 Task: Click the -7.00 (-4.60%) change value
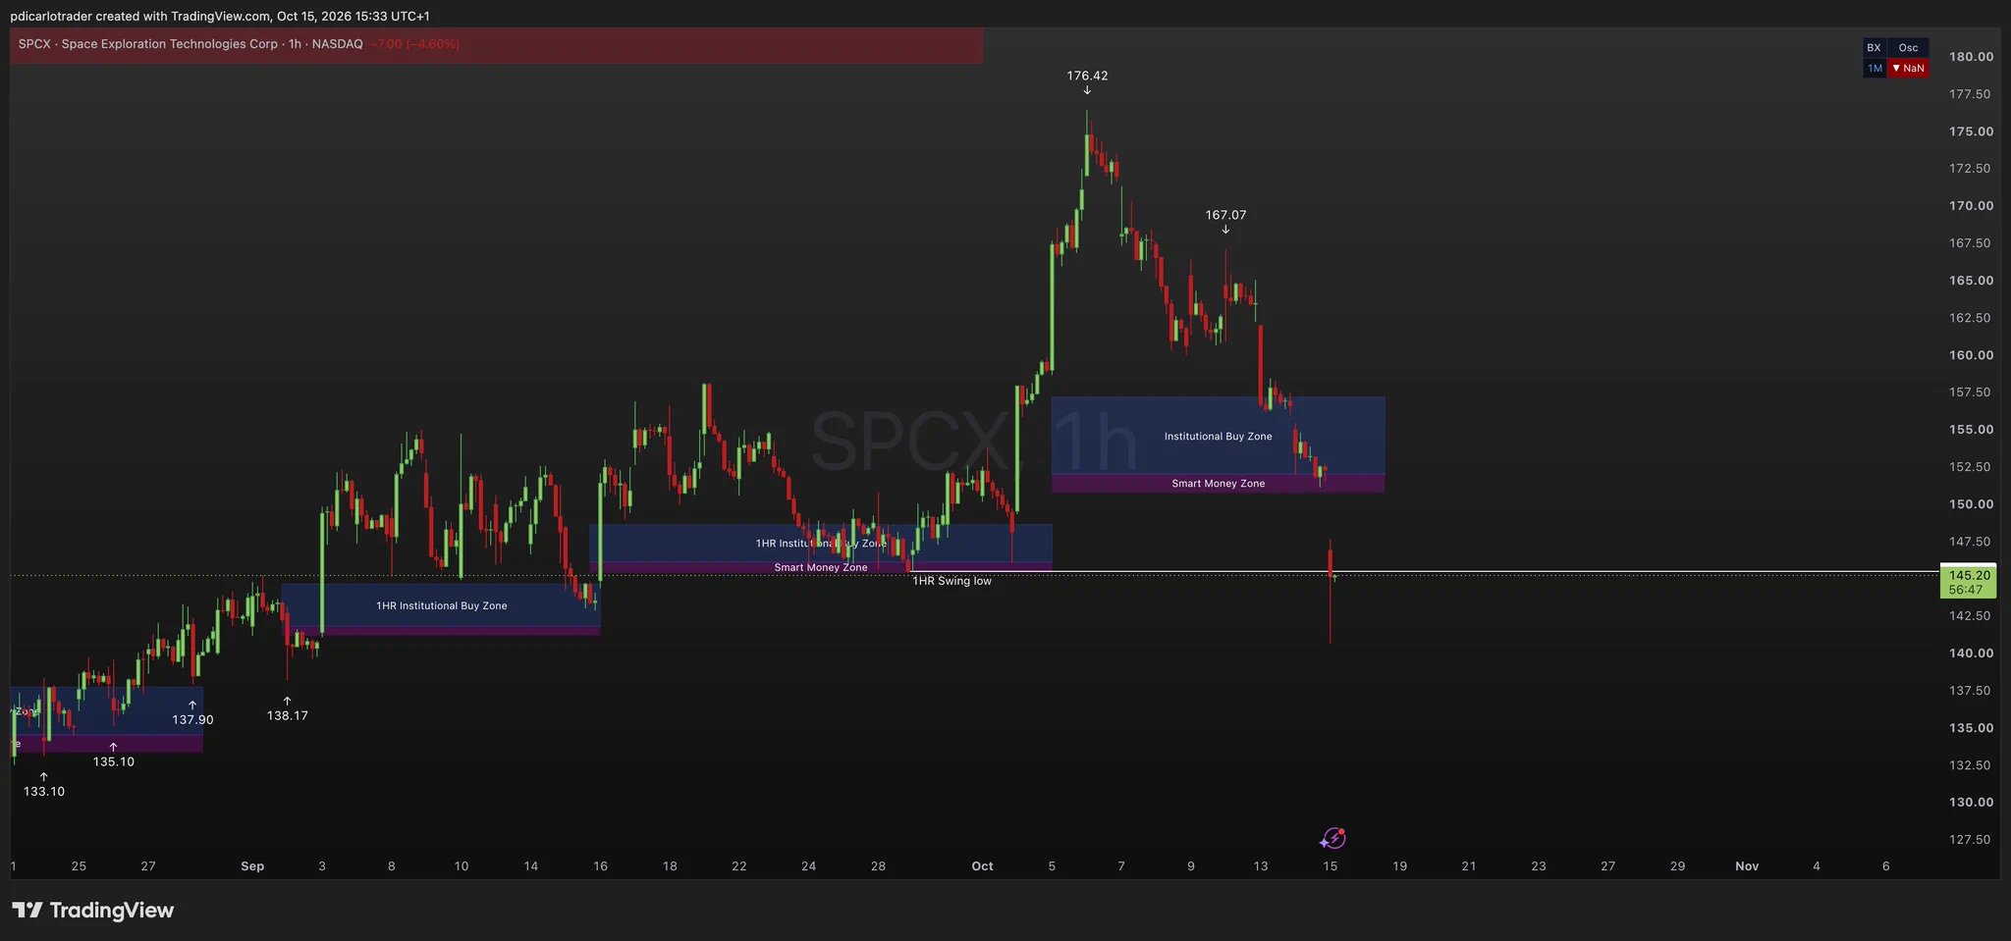(x=415, y=44)
